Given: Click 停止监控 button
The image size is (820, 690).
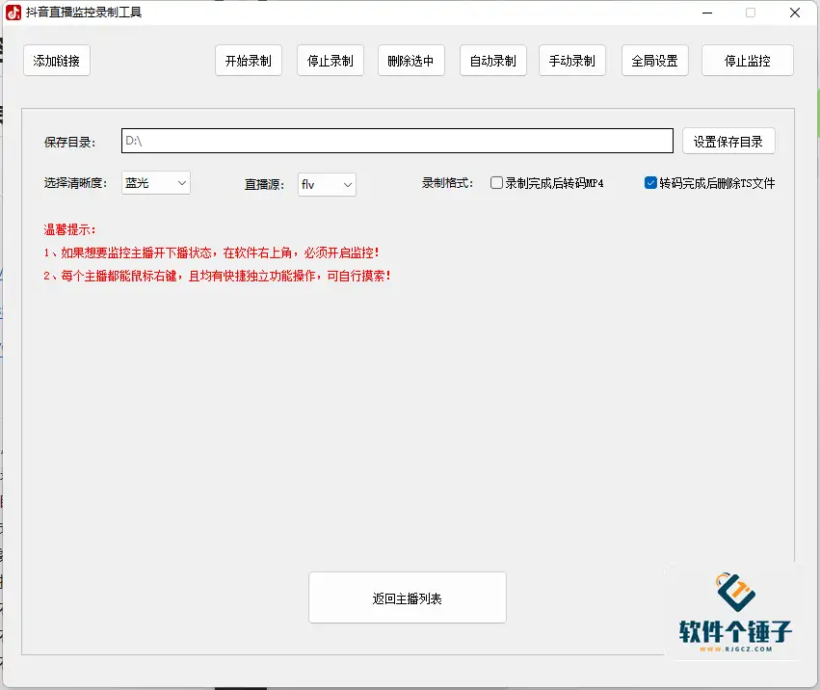Looking at the screenshot, I should tap(748, 61).
